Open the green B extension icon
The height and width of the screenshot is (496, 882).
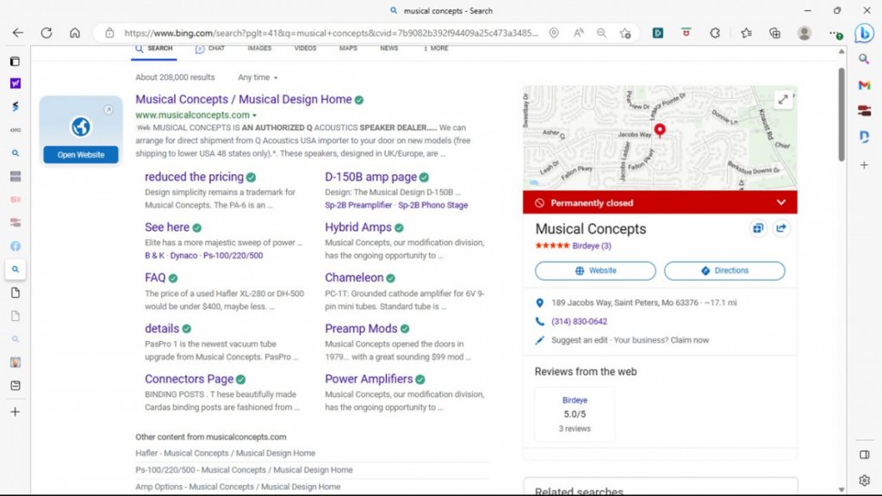coord(657,33)
